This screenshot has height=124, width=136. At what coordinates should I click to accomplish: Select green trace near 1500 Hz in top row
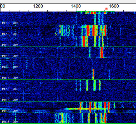[95, 20]
